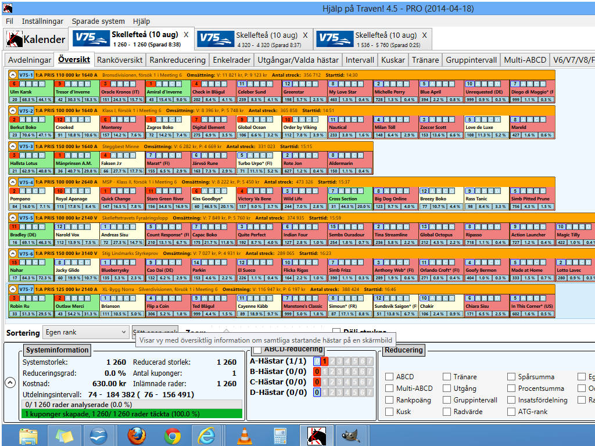Open Internet Explorer from the taskbar
The height and width of the screenshot is (446, 595).
pos(208,435)
